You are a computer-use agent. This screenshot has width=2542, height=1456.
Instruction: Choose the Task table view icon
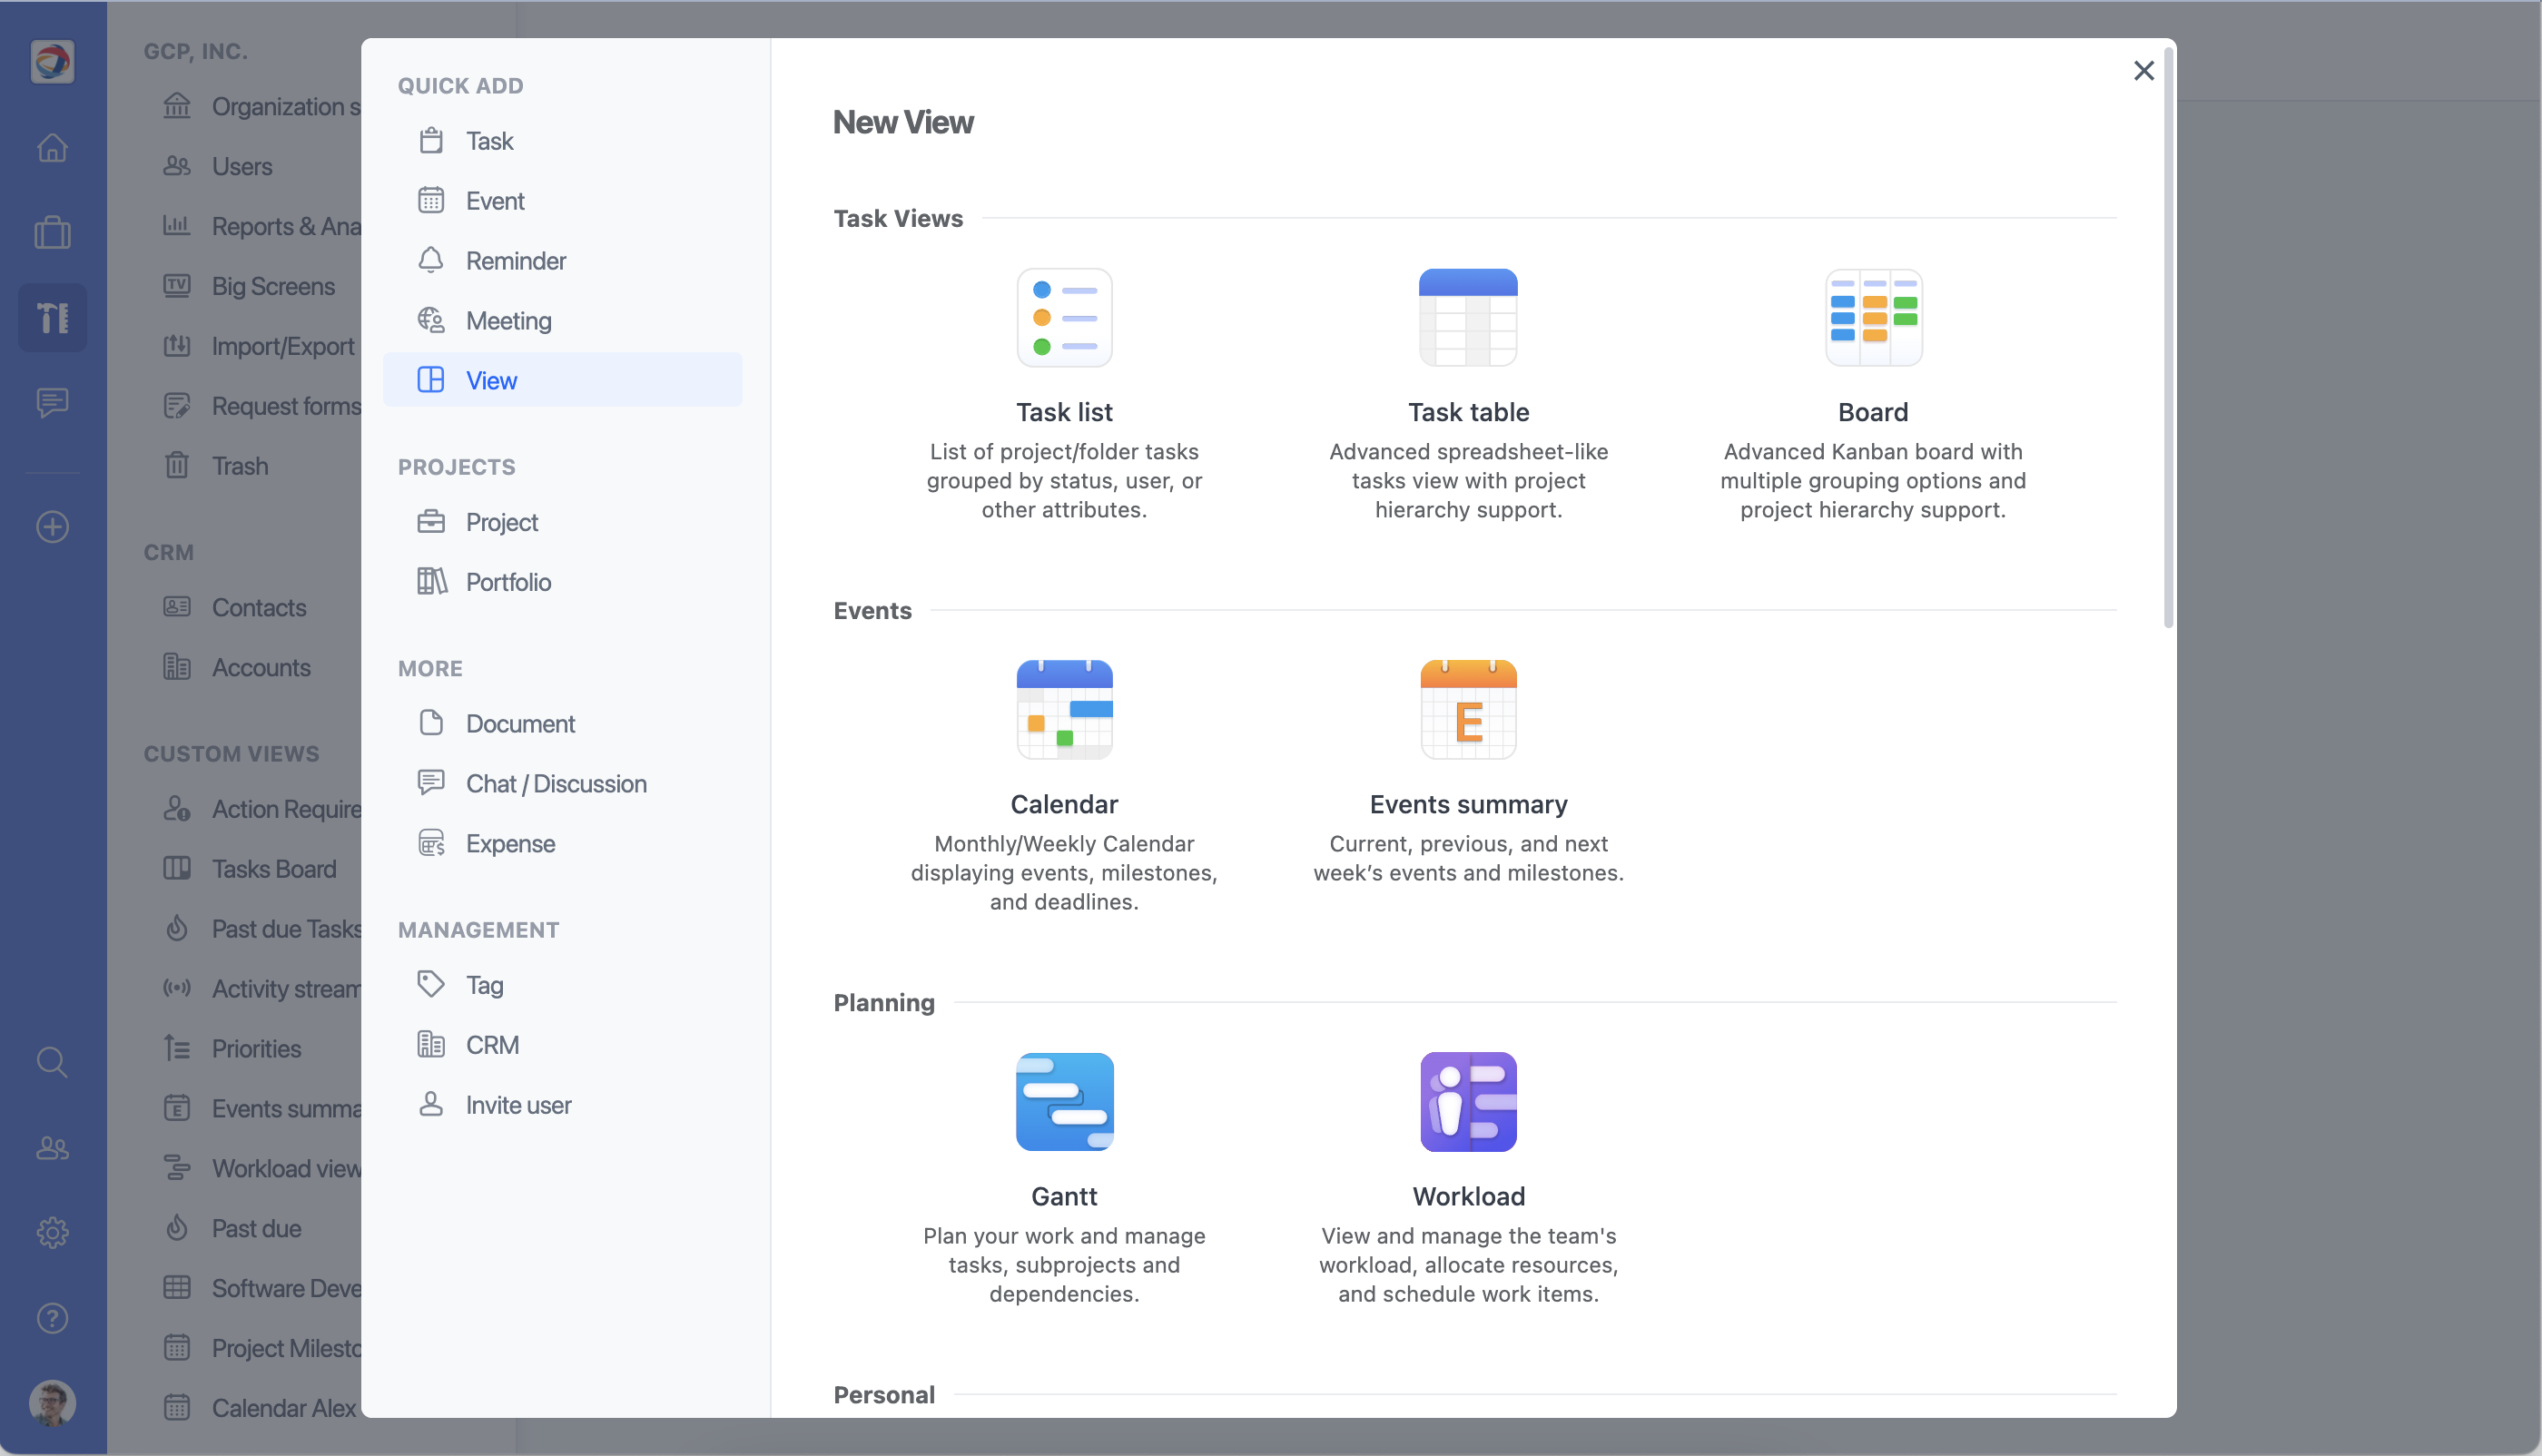1468,317
